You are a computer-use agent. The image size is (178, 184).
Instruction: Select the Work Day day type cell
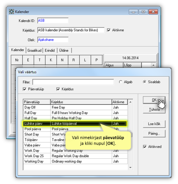pyautogui.click(x=37, y=151)
